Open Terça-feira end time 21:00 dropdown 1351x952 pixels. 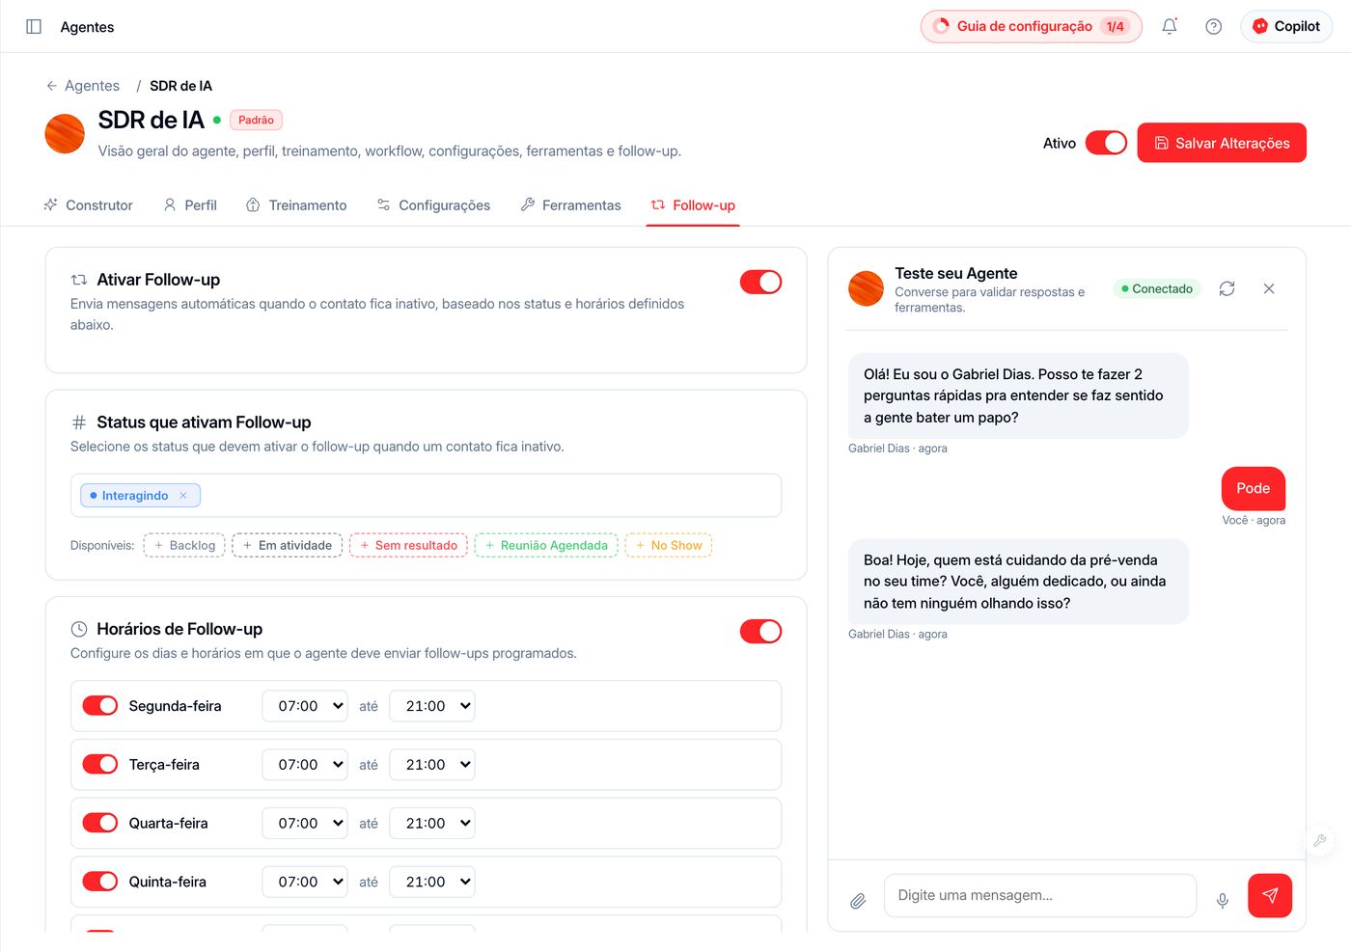tap(432, 765)
